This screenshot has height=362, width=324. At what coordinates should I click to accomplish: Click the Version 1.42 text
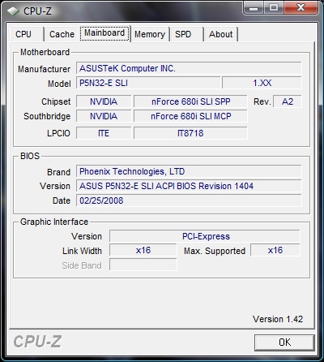(x=278, y=319)
